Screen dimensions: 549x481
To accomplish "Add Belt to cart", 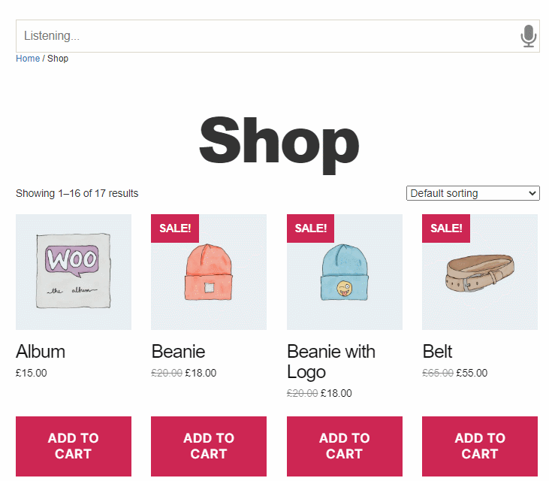I will pos(480,446).
